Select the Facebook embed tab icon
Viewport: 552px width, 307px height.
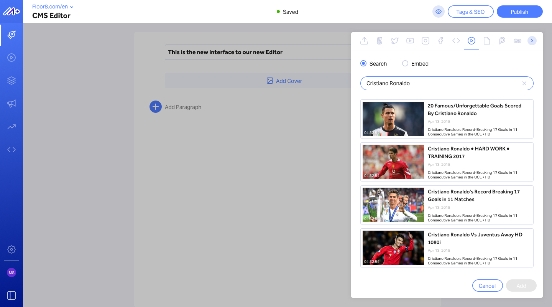441,41
